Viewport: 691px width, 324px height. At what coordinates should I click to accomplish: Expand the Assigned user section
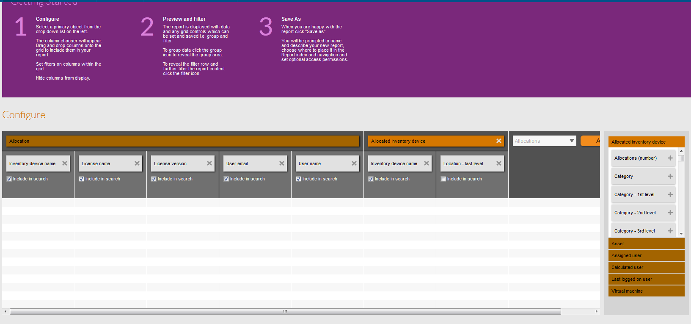point(646,255)
